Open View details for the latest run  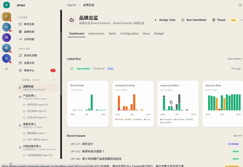pos(234,59)
